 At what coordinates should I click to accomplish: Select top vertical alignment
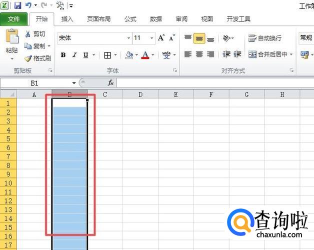[188, 38]
